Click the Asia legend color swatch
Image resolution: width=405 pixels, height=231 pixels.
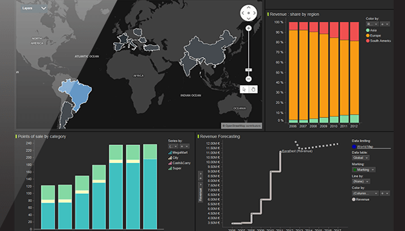[368, 30]
